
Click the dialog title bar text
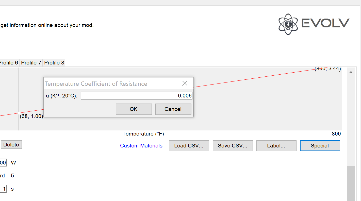point(96,84)
